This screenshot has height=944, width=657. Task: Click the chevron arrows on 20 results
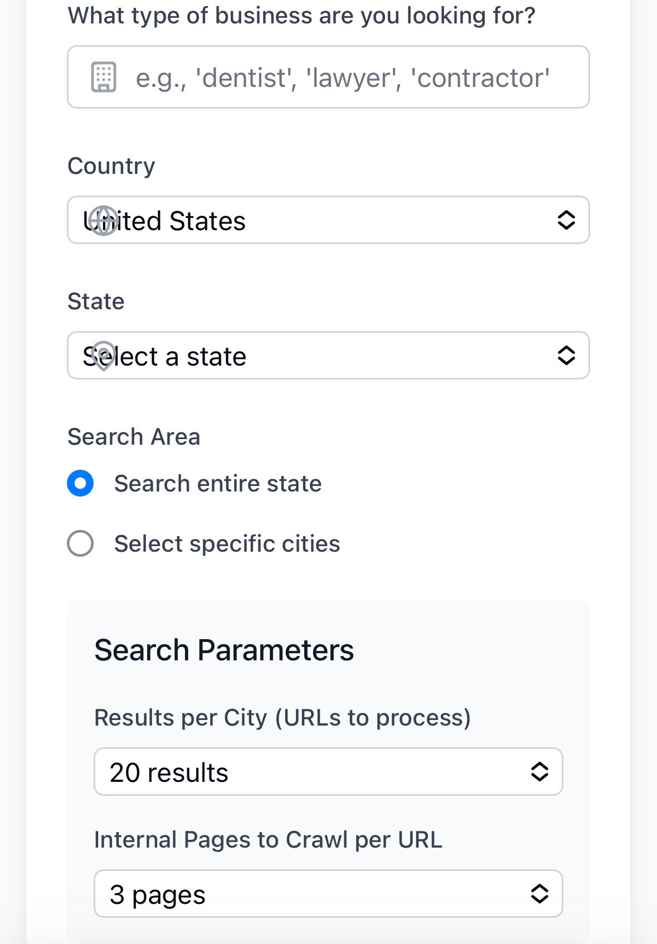[539, 772]
